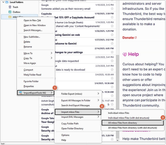Image resolution: width=166 pixels, height=145 pixels.
Task: Click the Help heading link
Action: tap(133, 54)
